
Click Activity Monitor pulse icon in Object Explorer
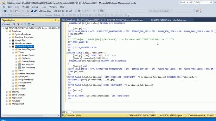tap(33, 24)
